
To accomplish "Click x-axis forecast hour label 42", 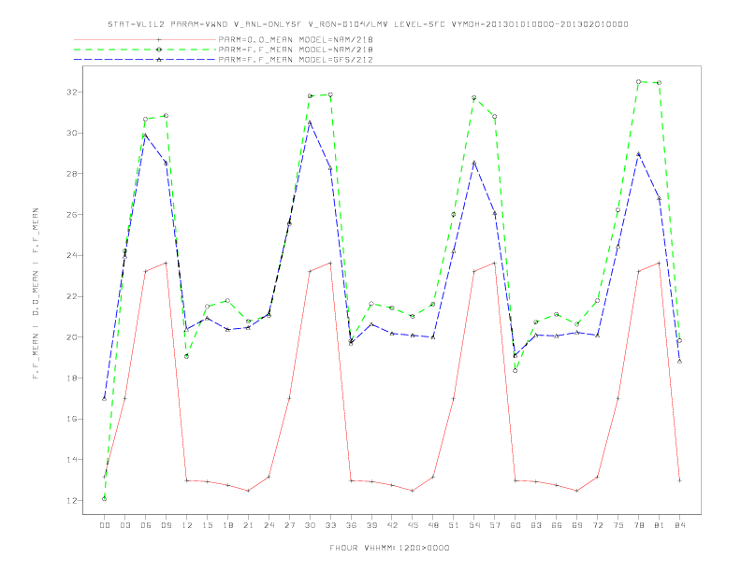I will coord(392,525).
